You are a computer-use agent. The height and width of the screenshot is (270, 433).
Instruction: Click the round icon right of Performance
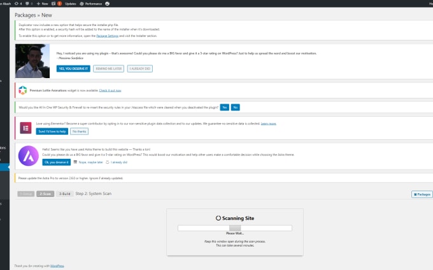108,4
